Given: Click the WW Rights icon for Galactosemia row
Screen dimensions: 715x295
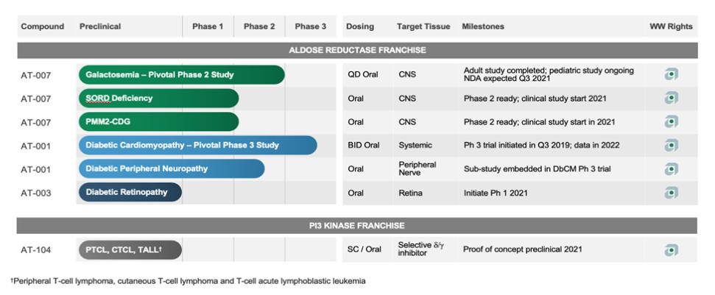Looking at the screenshot, I should tap(671, 74).
